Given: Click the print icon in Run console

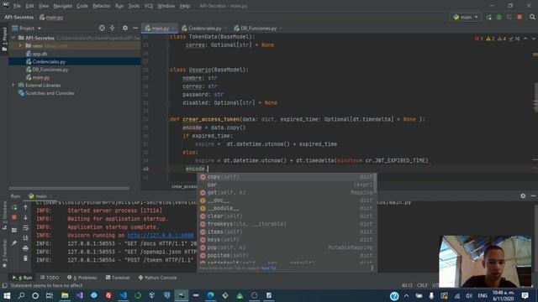Looking at the screenshot, I should (x=25, y=248).
